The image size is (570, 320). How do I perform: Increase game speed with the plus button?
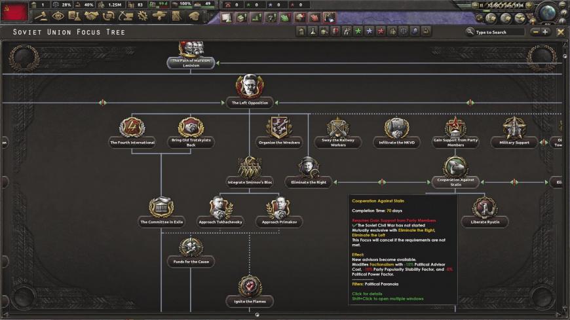(529, 5)
